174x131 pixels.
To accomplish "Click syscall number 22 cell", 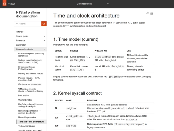I will tap(56, 108).
